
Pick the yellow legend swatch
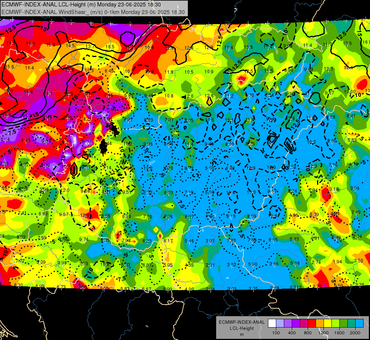pos(328,323)
